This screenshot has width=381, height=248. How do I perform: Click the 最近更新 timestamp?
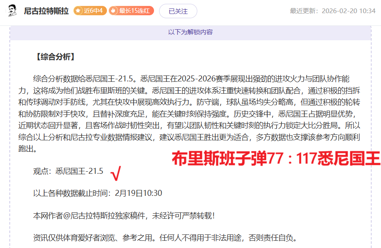tap(332, 11)
